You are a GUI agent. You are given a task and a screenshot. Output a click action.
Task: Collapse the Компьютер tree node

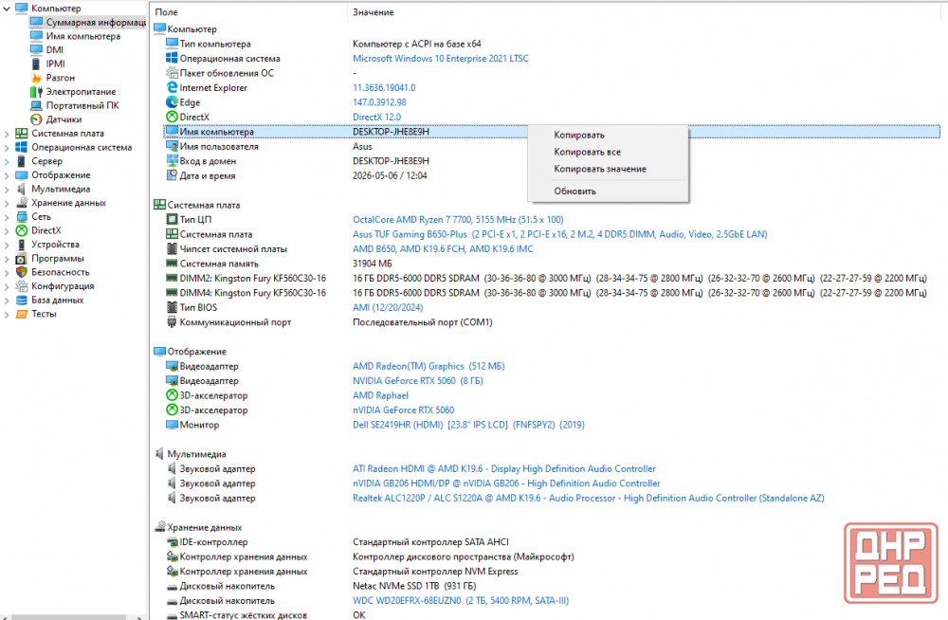pos(7,9)
